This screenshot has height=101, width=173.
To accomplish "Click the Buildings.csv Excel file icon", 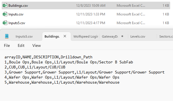I will 5,5.
